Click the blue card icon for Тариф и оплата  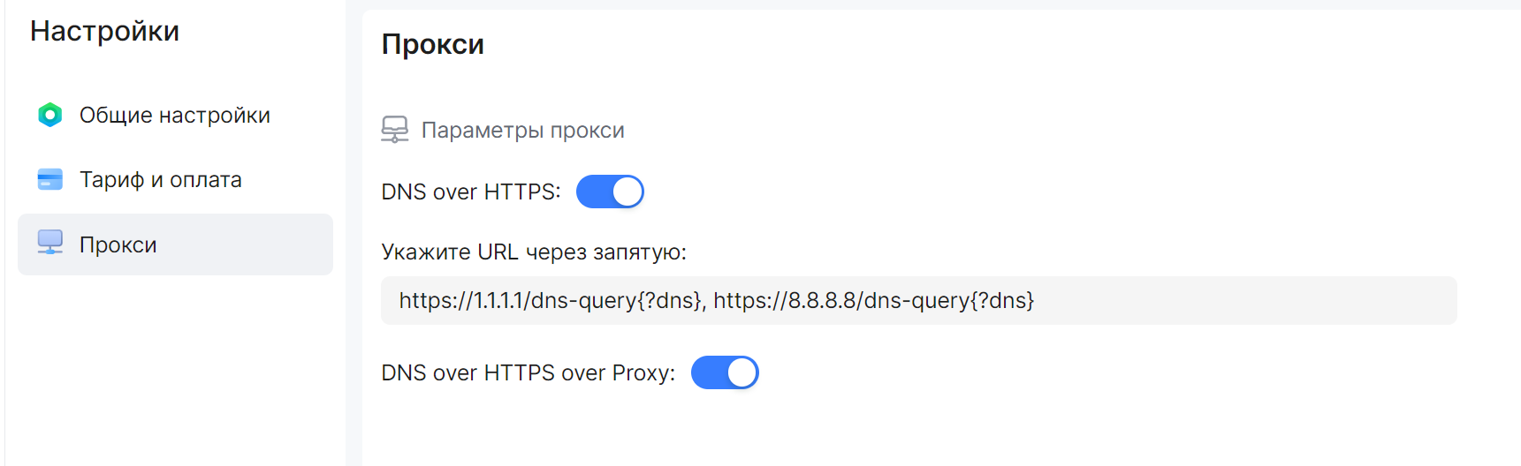[50, 180]
